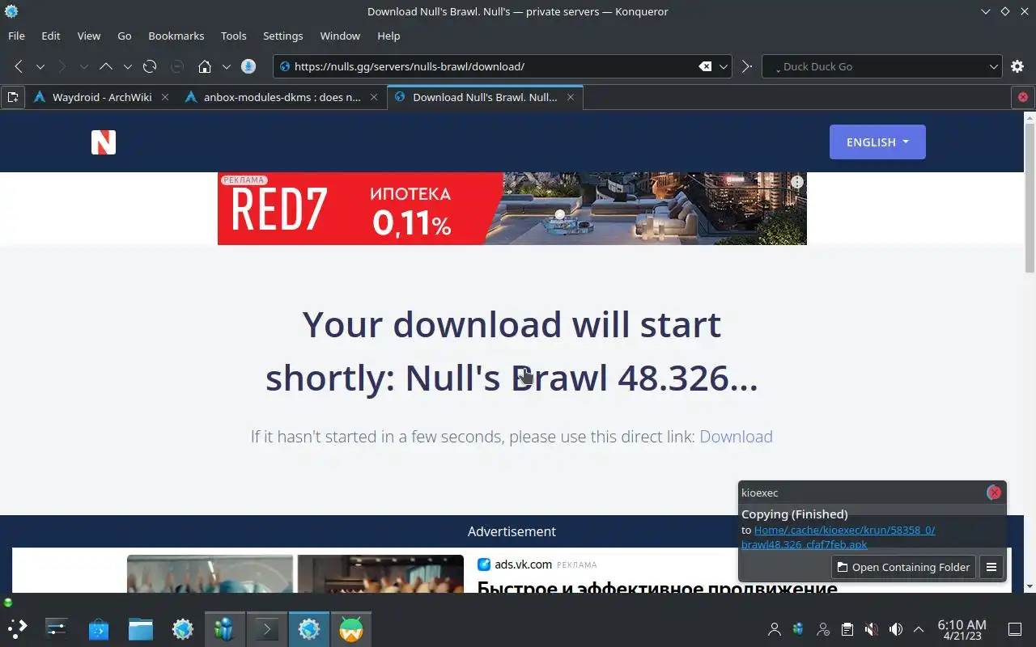Image resolution: width=1036 pixels, height=647 pixels.
Task: Close the anbox-modules-dkms tab
Action: point(374,97)
